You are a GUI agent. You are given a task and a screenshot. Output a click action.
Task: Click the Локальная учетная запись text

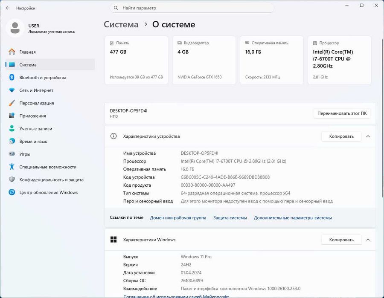[x=52, y=32]
